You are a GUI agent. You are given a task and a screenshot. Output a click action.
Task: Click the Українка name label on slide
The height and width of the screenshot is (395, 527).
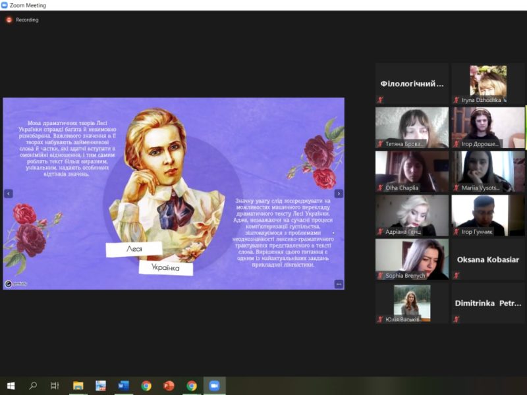[166, 268]
